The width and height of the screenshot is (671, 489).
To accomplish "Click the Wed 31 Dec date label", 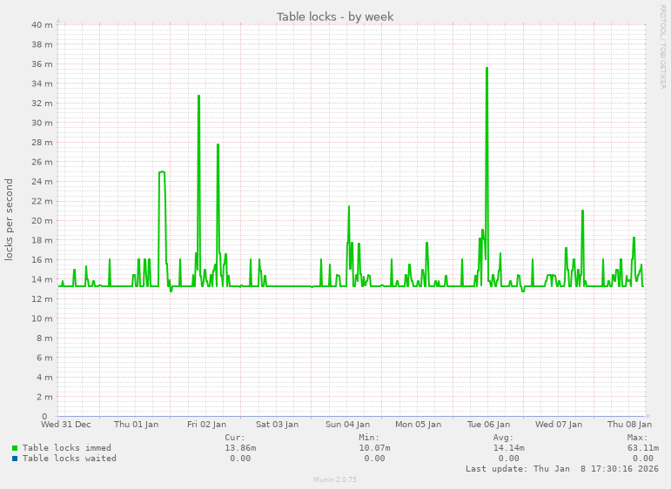I will tap(66, 425).
